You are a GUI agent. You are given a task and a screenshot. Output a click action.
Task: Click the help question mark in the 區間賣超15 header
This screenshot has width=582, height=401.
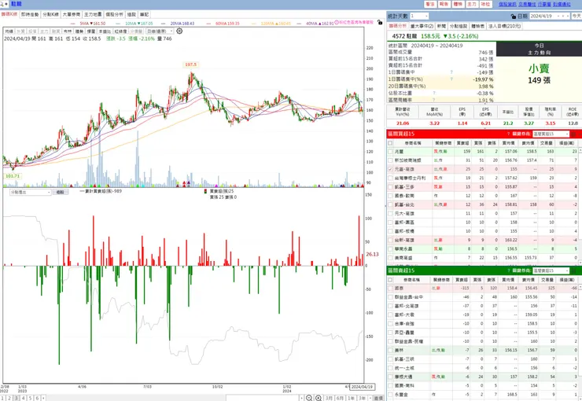508,270
